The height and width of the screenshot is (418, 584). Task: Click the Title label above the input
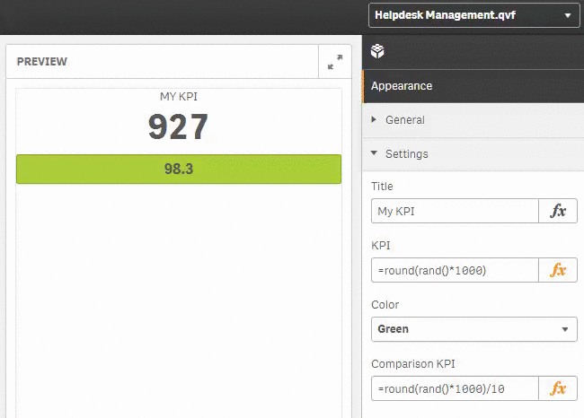coord(382,187)
